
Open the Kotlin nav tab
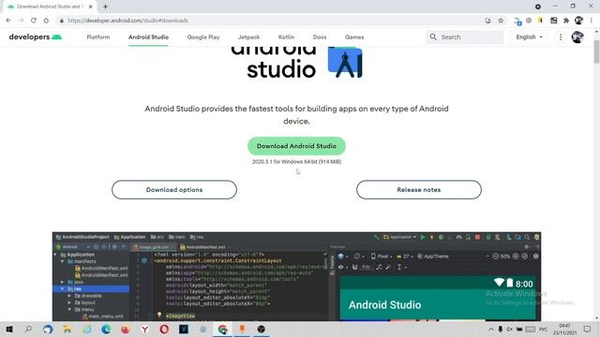click(286, 37)
